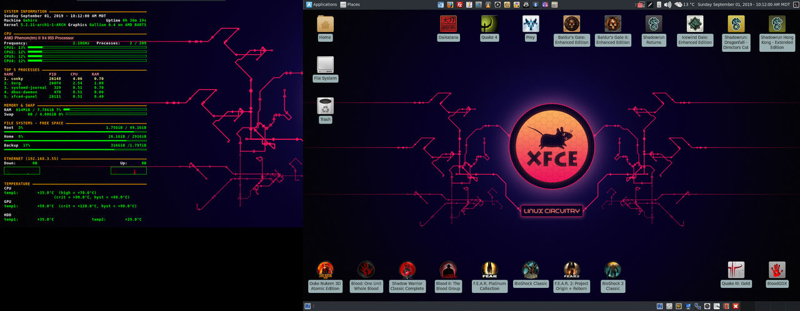Screen dimensions: 800x311
Task: Launch Shadowrun Returns desktop icon
Action: [654, 31]
